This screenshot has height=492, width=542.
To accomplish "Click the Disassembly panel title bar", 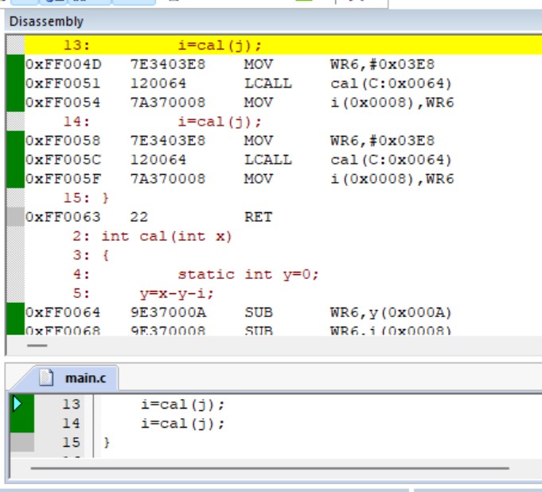I will [x=273, y=21].
